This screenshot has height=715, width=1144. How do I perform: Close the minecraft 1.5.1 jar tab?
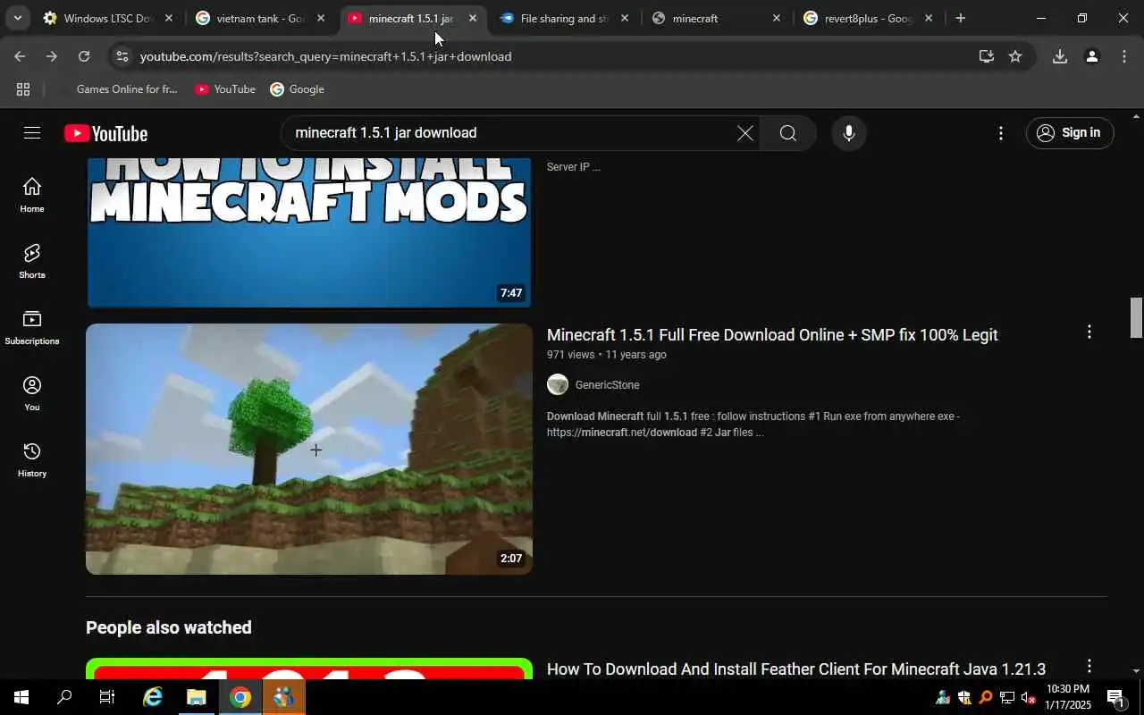pyautogui.click(x=473, y=18)
